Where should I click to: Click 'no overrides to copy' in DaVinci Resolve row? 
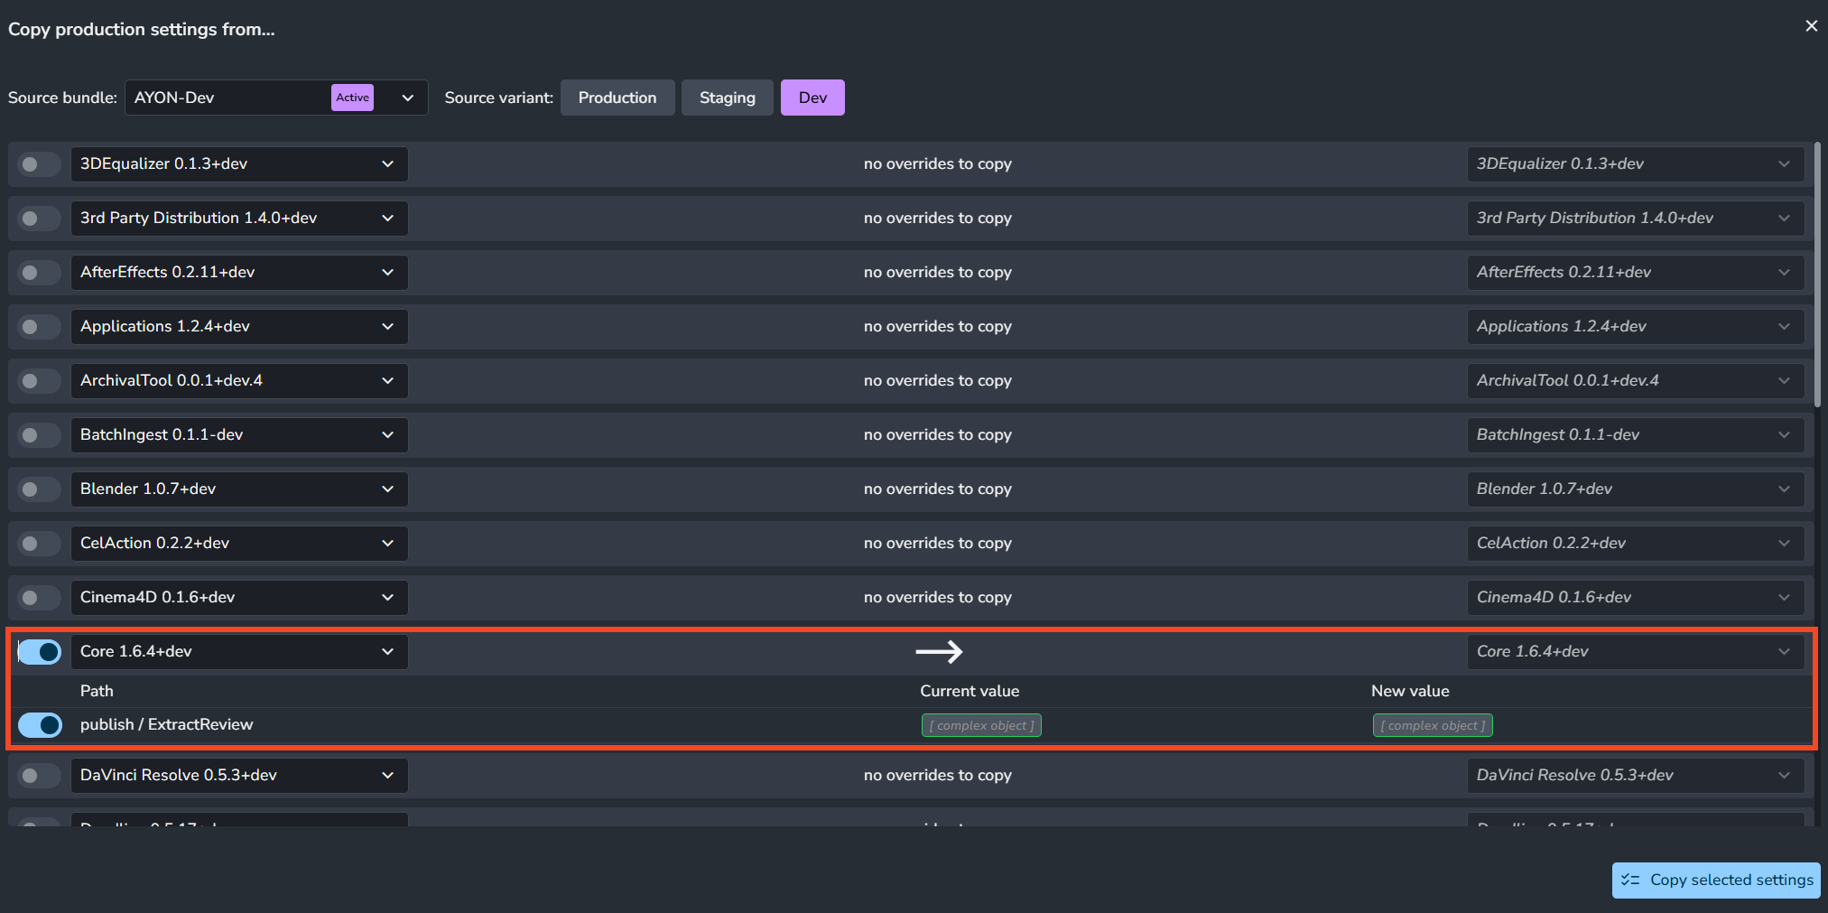pos(937,776)
